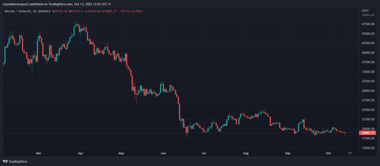This screenshot has height=166, width=380.
Task: Click the 27500.00 price axis label
Action: pyautogui.click(x=369, y=100)
